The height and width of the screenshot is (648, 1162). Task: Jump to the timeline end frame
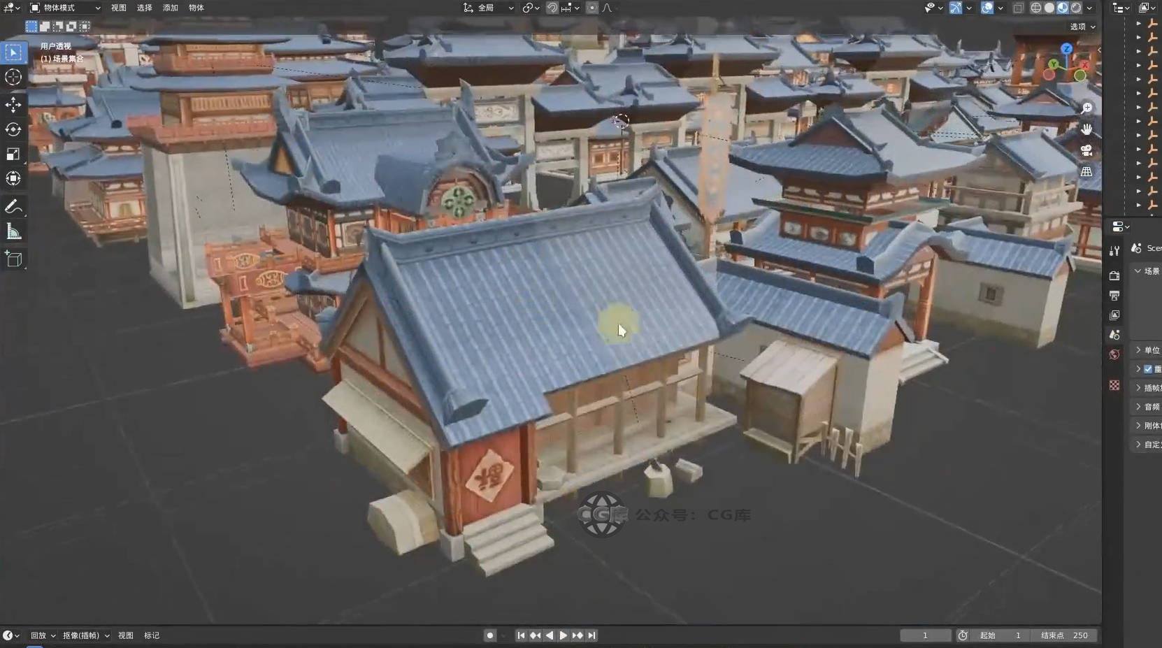coord(592,635)
